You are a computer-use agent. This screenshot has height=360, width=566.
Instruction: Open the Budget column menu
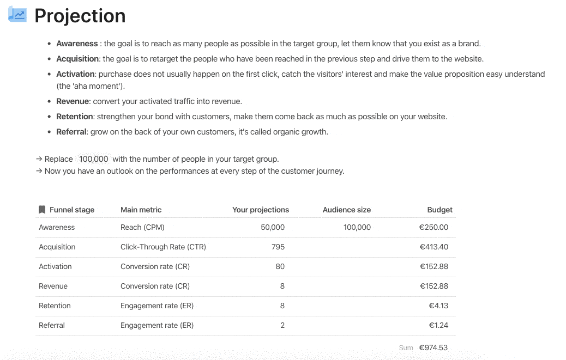[439, 210]
